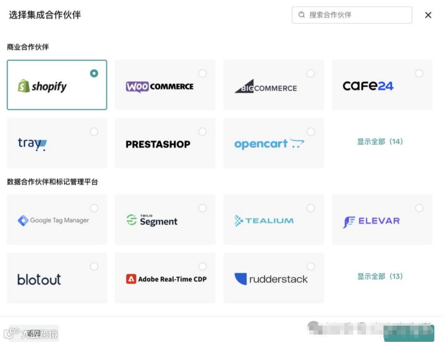Select the Shopify partner logo

[42, 86]
